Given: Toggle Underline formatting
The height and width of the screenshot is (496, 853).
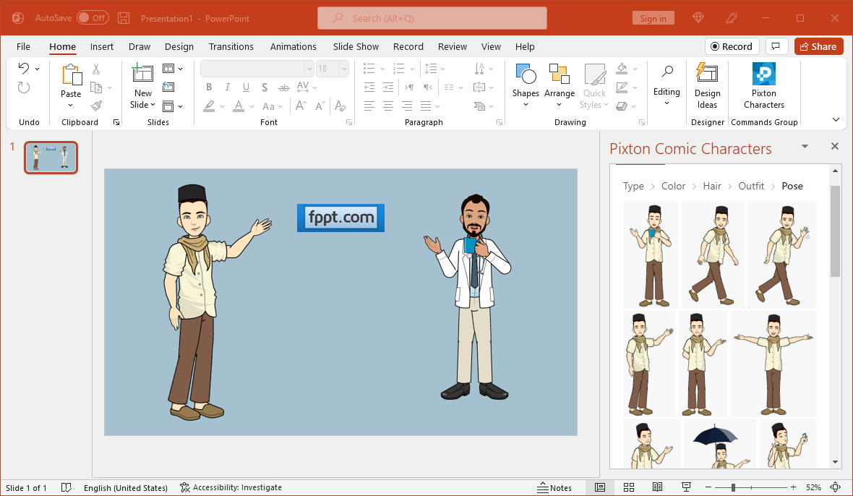Looking at the screenshot, I should [x=246, y=87].
